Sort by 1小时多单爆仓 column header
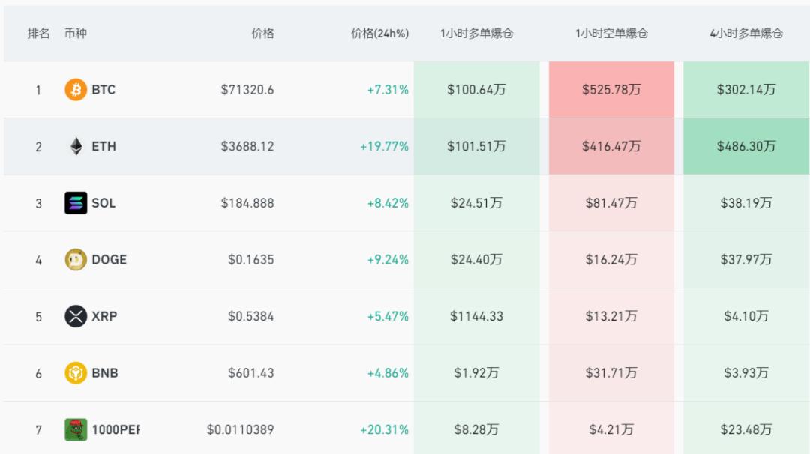Viewport: 810px width, 454px height. pyautogui.click(x=476, y=34)
